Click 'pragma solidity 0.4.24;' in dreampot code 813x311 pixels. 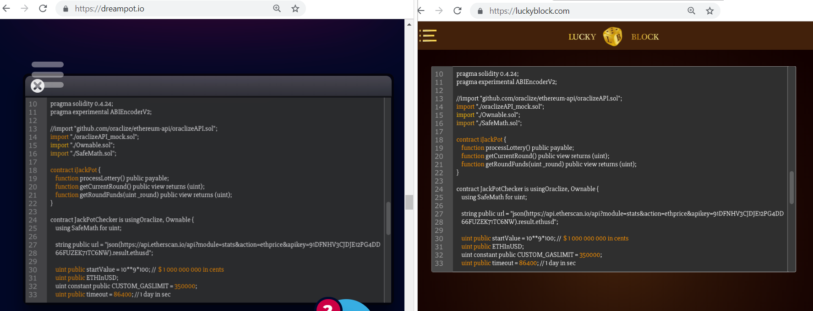click(82, 104)
